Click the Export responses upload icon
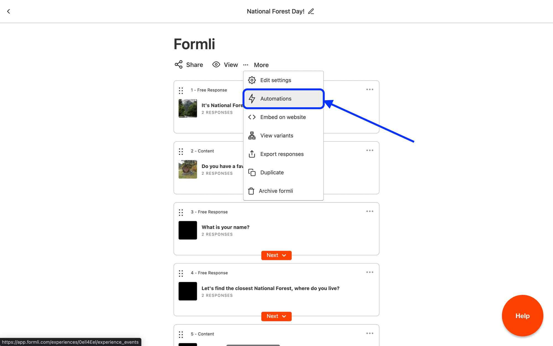This screenshot has width=553, height=346. tap(252, 154)
